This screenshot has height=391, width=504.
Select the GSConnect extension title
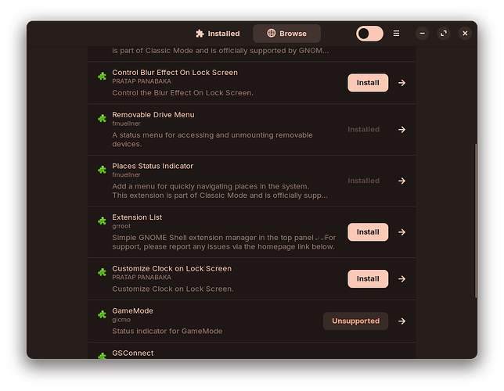click(133, 353)
